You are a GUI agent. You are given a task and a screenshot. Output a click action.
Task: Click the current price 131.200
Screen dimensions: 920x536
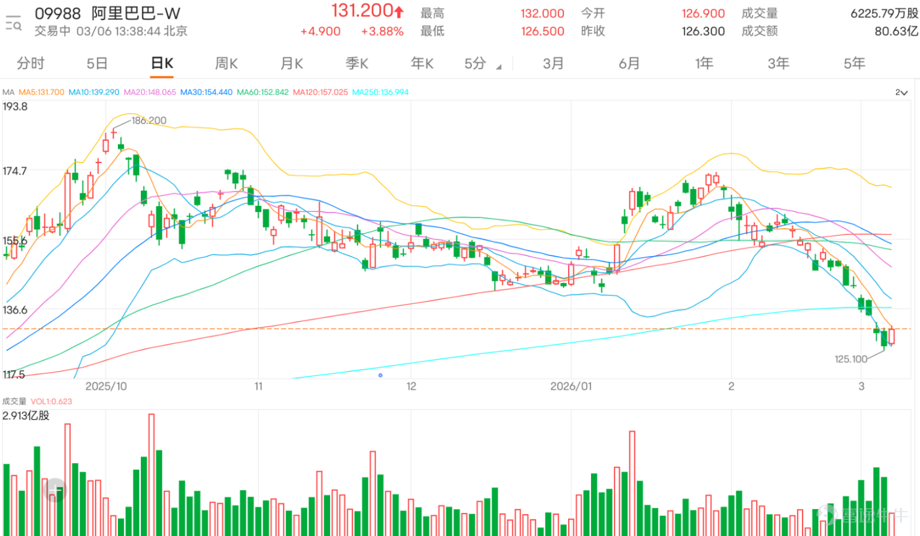pos(362,11)
